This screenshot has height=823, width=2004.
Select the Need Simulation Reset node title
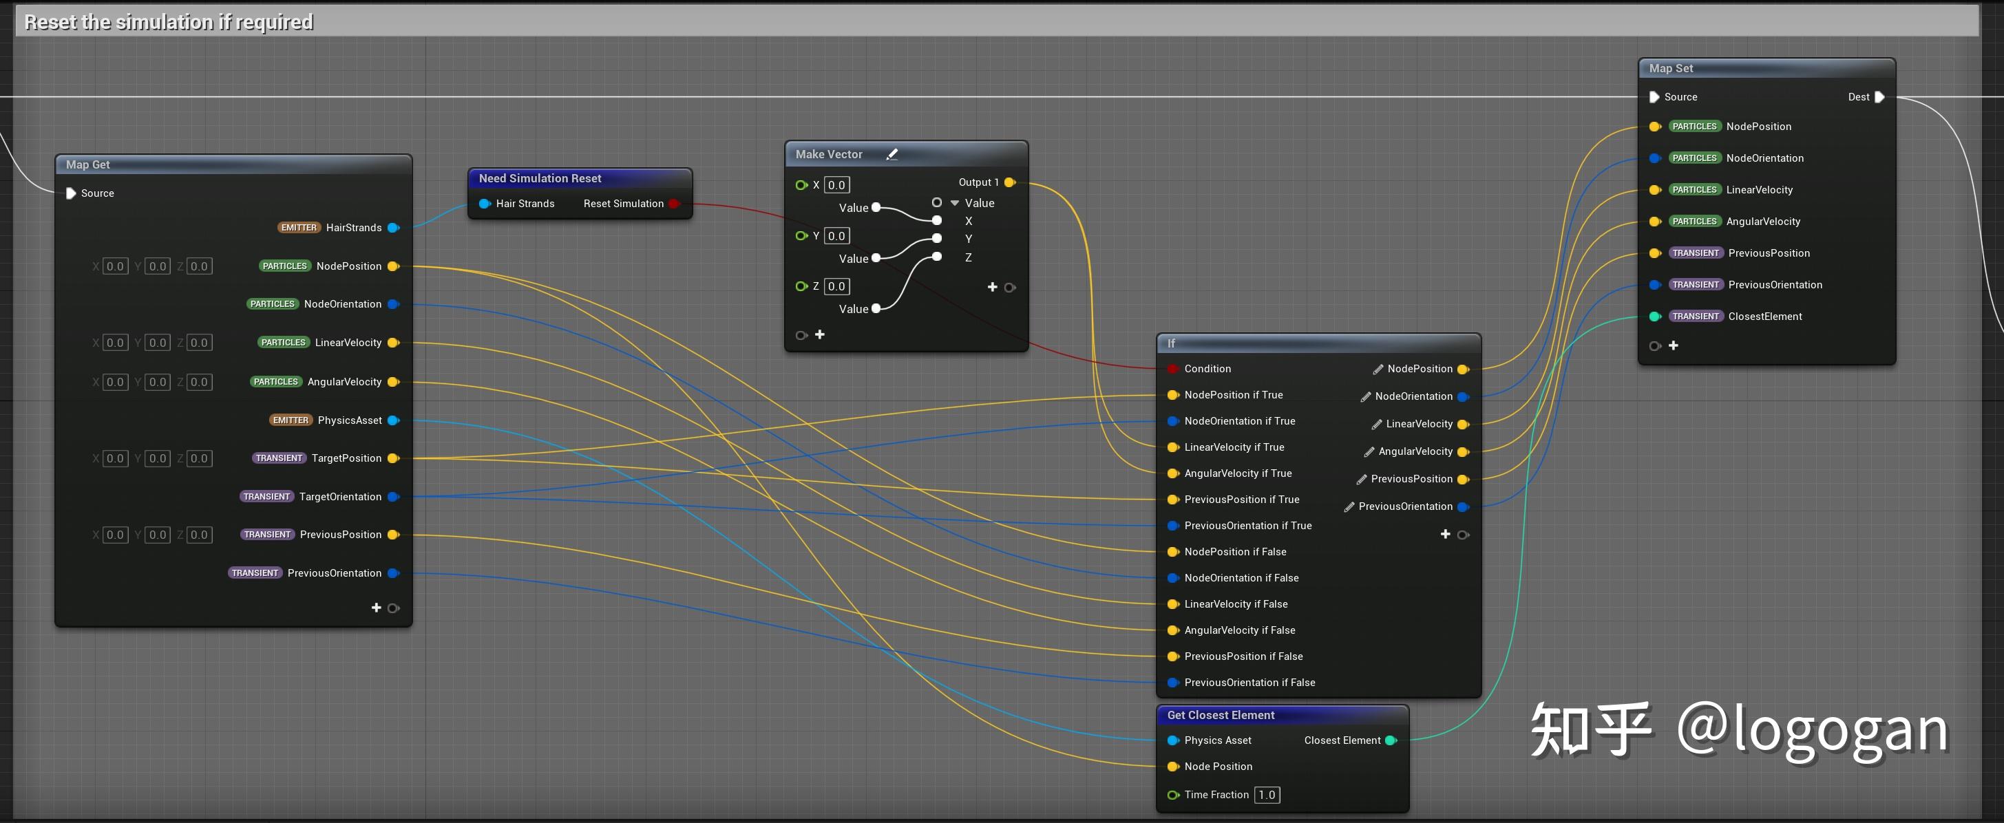[540, 178]
